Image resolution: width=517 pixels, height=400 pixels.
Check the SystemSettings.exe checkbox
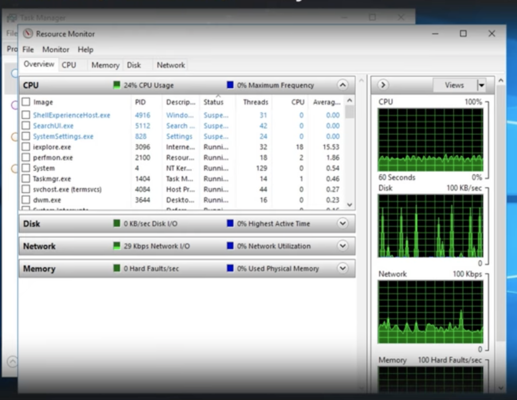[x=26, y=136]
